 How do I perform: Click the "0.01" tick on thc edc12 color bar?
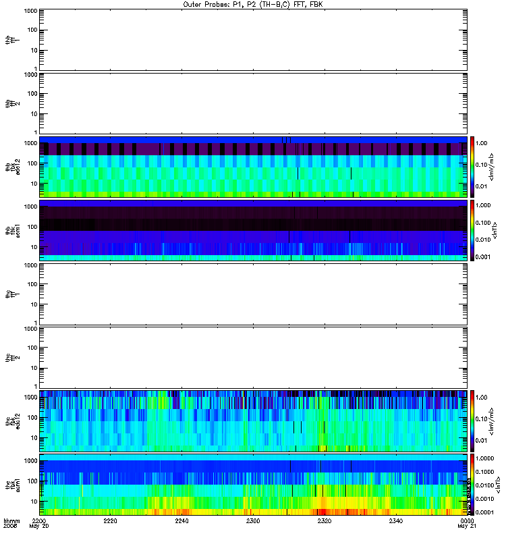tap(481, 441)
